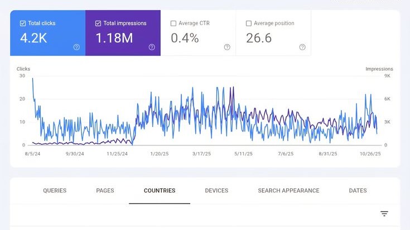Click the 6K impressions axis value
Screen dimensions: 410x230
click(387, 99)
